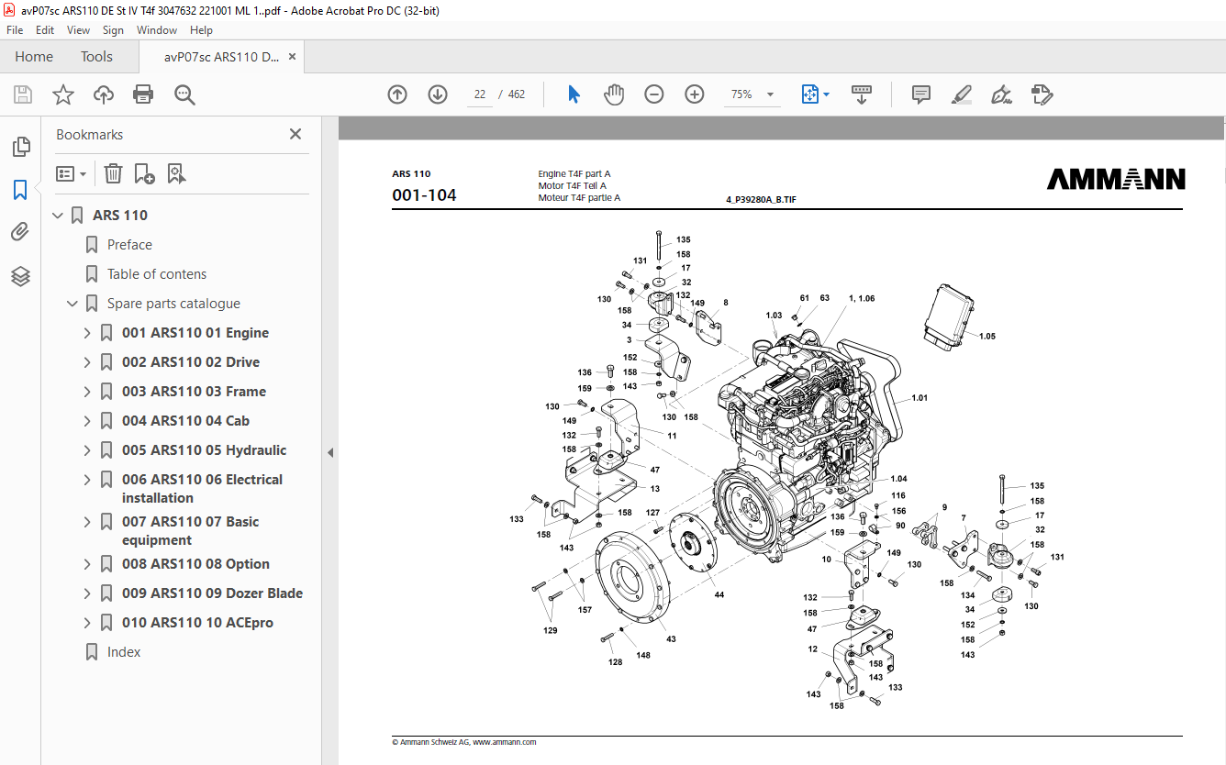Close the avP07sc ARS110 document tab
Screen dimensions: 1226x765
[292, 57]
